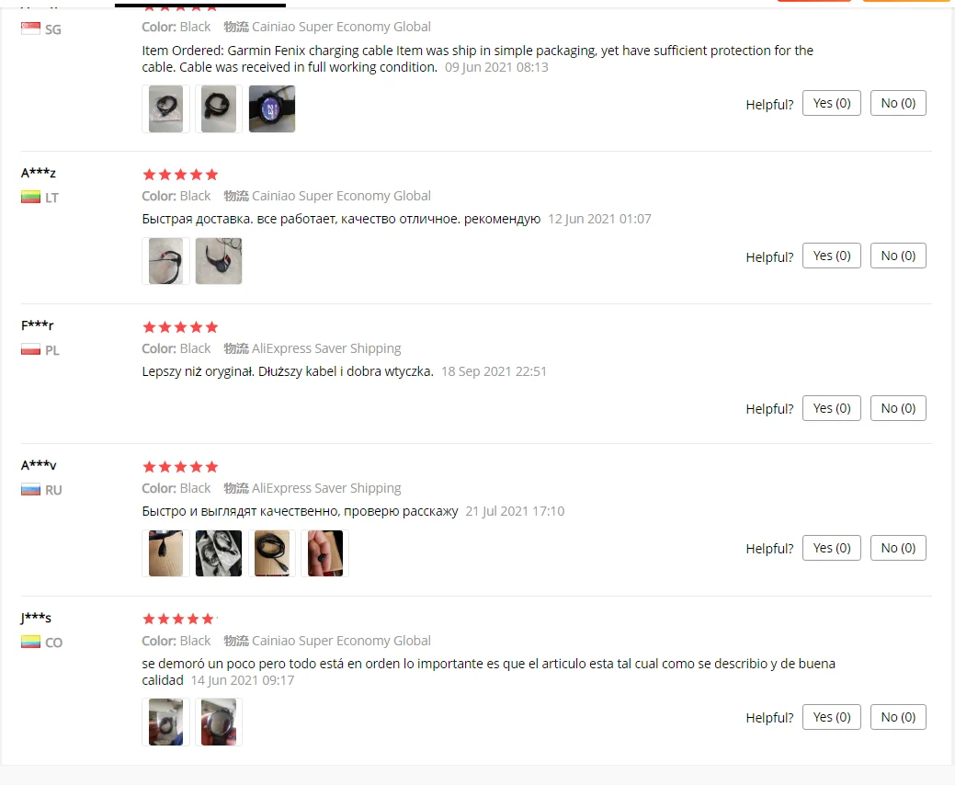The height and width of the screenshot is (785, 955).
Task: Vote Yes on A***v's Russian review
Action: click(x=831, y=548)
